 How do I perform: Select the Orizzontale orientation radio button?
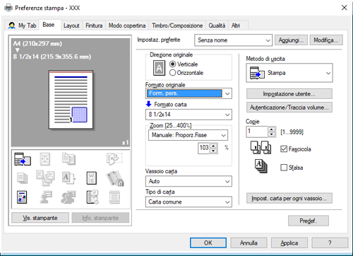coord(172,73)
